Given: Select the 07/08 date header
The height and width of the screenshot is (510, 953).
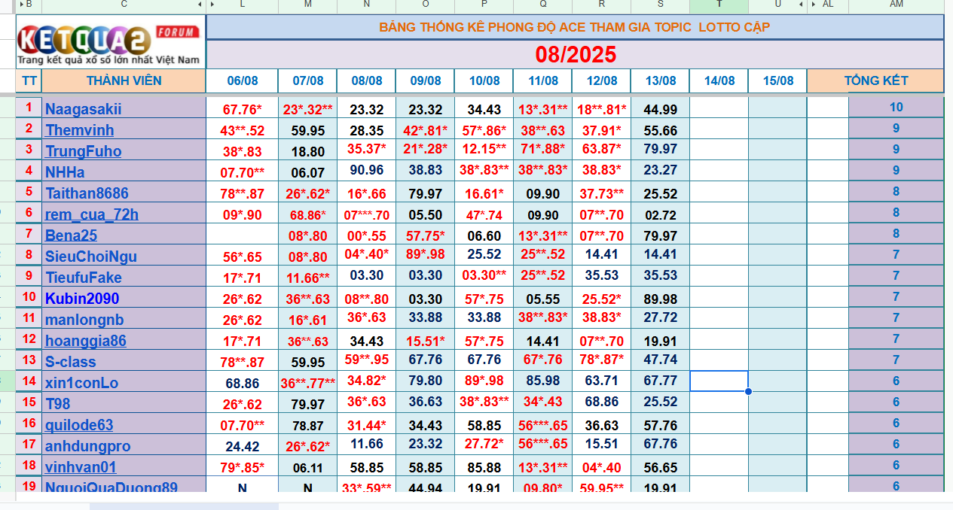Looking at the screenshot, I should tap(307, 80).
